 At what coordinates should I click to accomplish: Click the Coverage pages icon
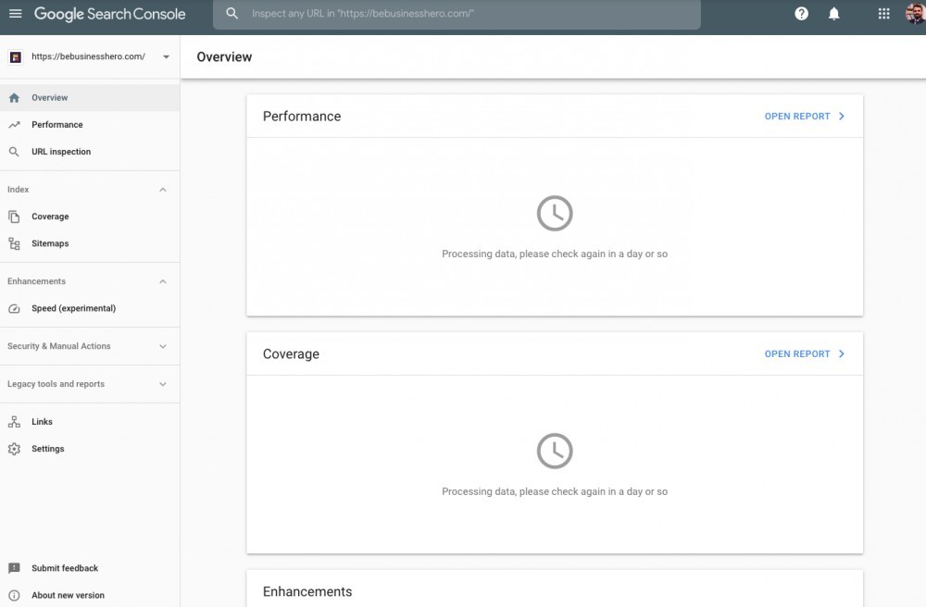coord(14,217)
